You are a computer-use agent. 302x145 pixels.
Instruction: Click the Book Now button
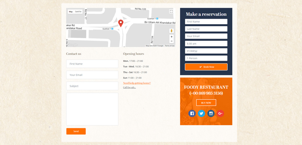point(206,67)
